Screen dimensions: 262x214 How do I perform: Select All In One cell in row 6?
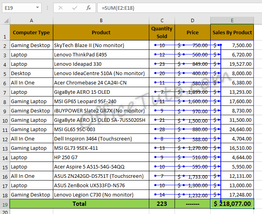tap(31, 82)
